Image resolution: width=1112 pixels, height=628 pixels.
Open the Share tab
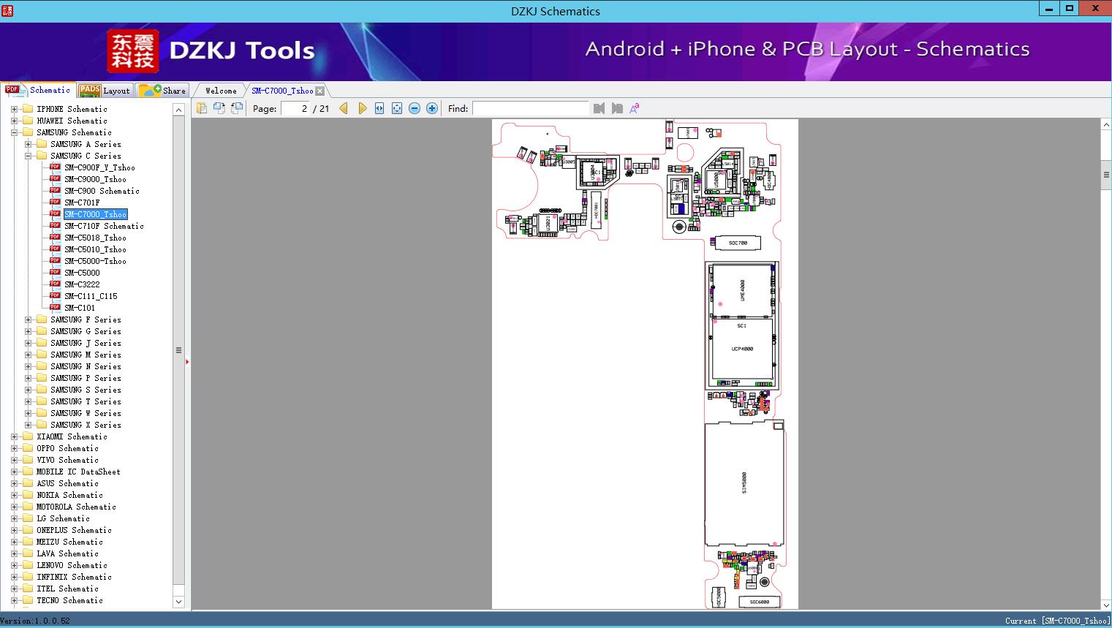pos(162,91)
